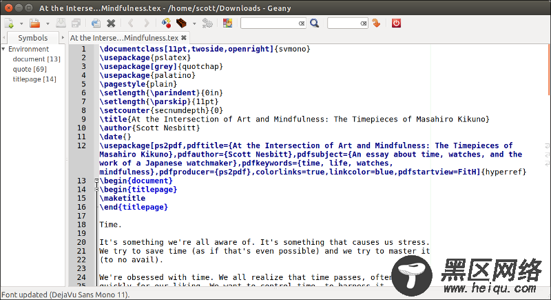Fold the \begin{titlepage} block at line 14
Image resolution: width=551 pixels, height=300 pixels.
[x=96, y=190]
